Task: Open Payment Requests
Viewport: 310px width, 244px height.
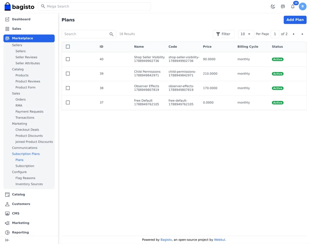Action: [29, 112]
